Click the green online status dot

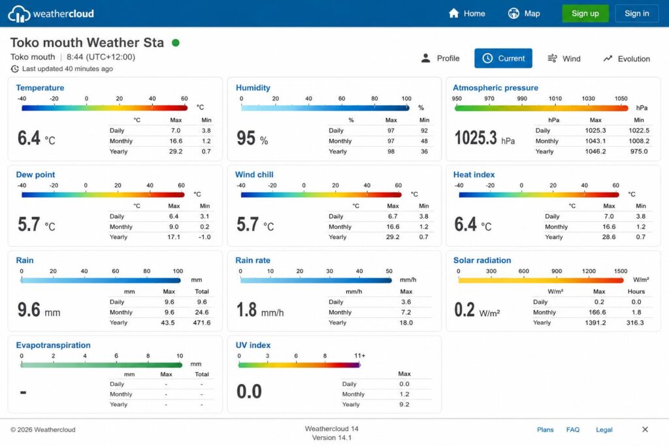(175, 42)
